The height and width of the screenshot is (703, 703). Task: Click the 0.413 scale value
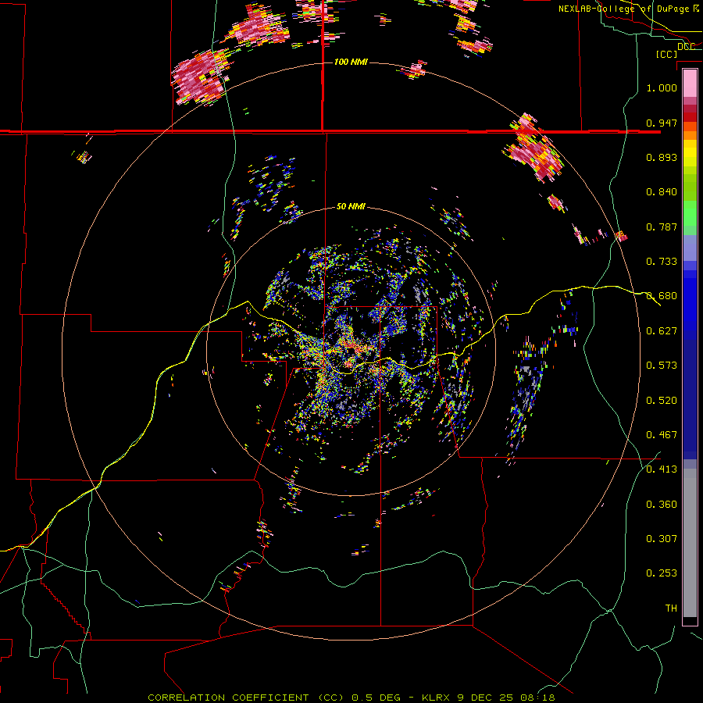(x=662, y=469)
